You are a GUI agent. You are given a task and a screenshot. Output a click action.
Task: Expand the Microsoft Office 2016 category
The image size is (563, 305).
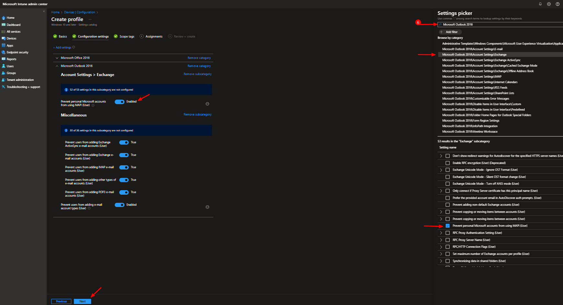coord(57,58)
